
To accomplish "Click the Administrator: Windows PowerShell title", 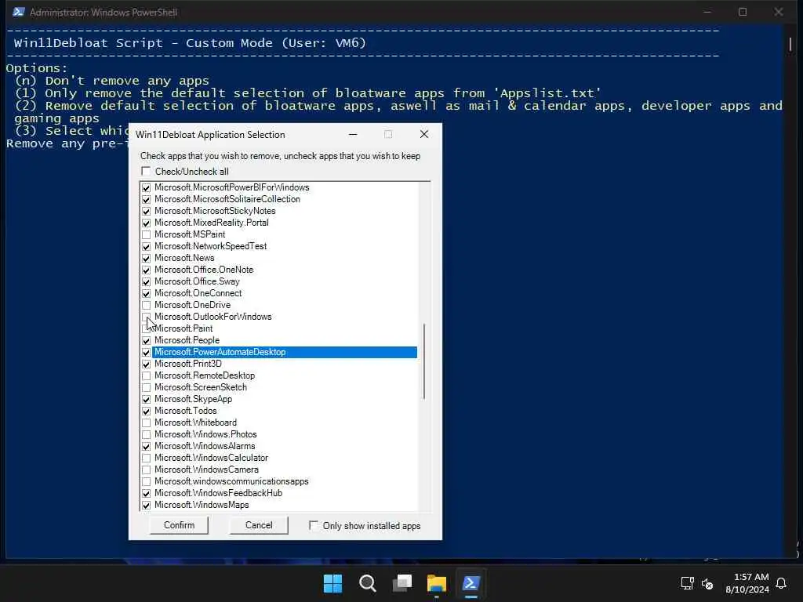I will coord(103,13).
